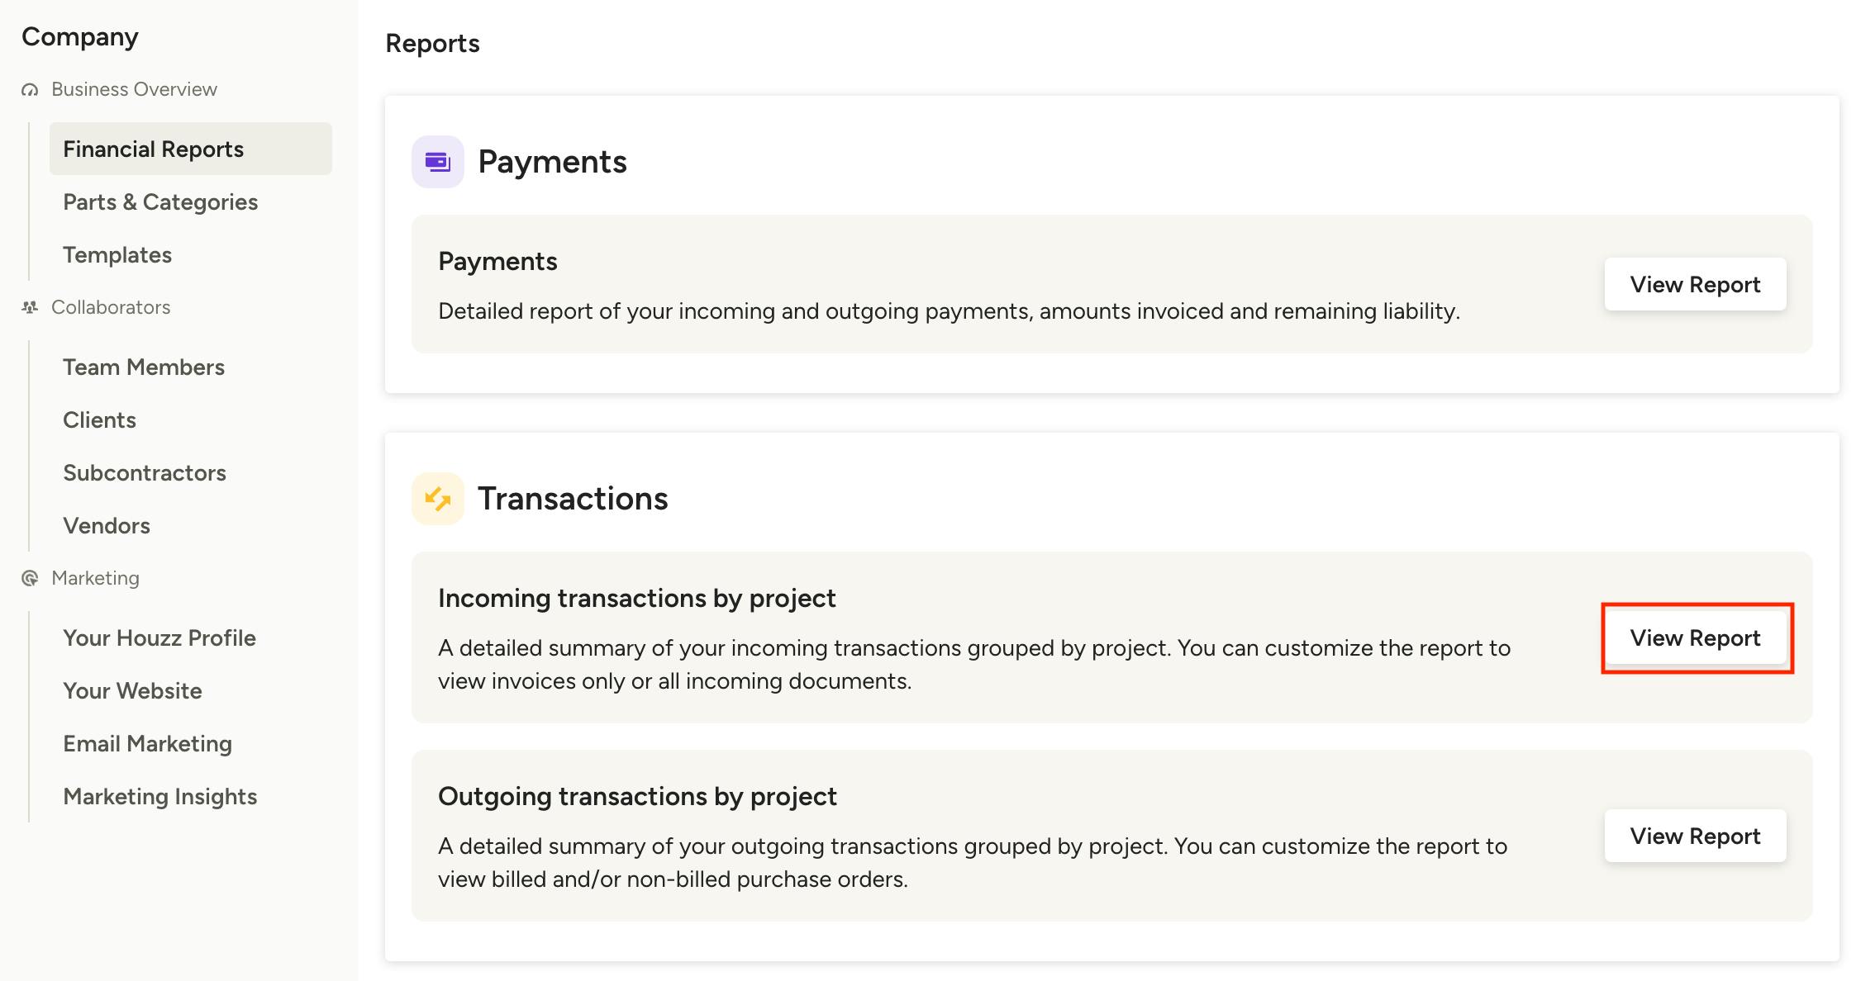This screenshot has height=981, width=1861.
Task: Click the Business Overview section label
Action: pyautogui.click(x=134, y=89)
